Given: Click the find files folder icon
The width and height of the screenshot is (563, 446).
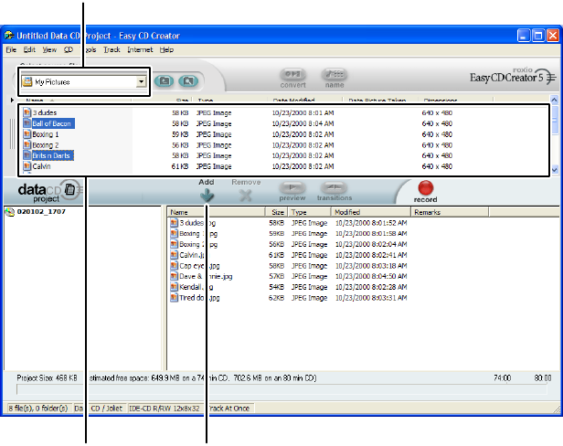Looking at the screenshot, I should click(188, 80).
